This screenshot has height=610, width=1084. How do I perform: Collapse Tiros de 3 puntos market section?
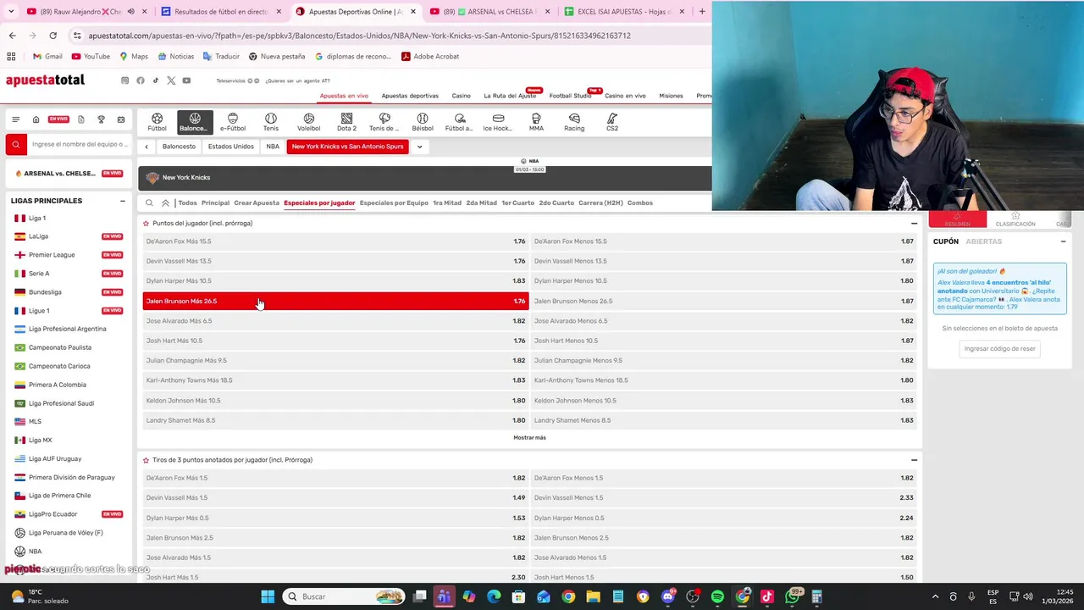[x=914, y=460]
